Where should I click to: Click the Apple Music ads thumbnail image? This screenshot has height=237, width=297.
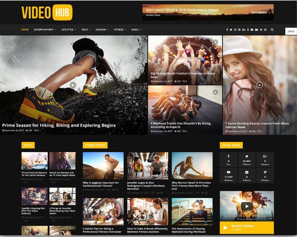tap(63, 161)
